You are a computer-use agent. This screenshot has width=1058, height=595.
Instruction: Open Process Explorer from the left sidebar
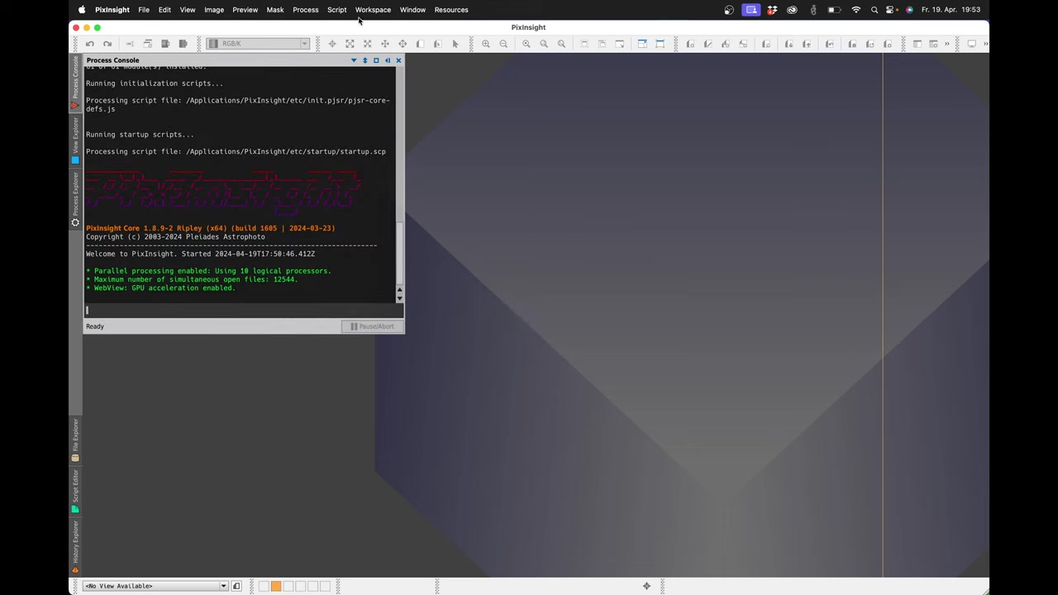pyautogui.click(x=75, y=198)
